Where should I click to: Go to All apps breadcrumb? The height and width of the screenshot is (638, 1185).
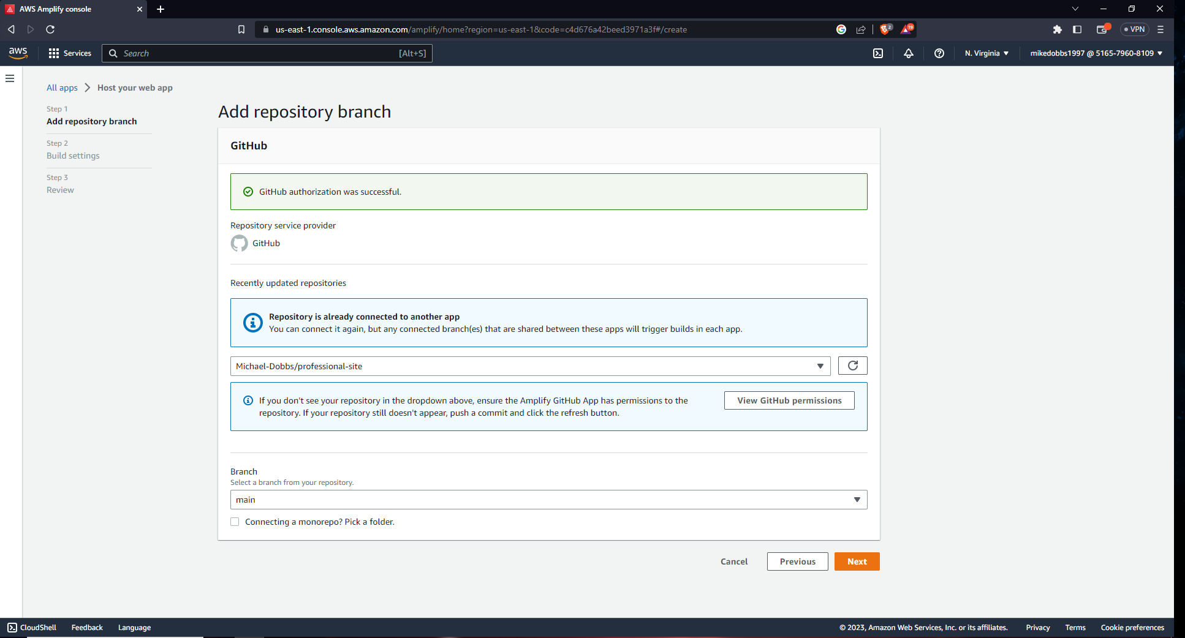62,88
